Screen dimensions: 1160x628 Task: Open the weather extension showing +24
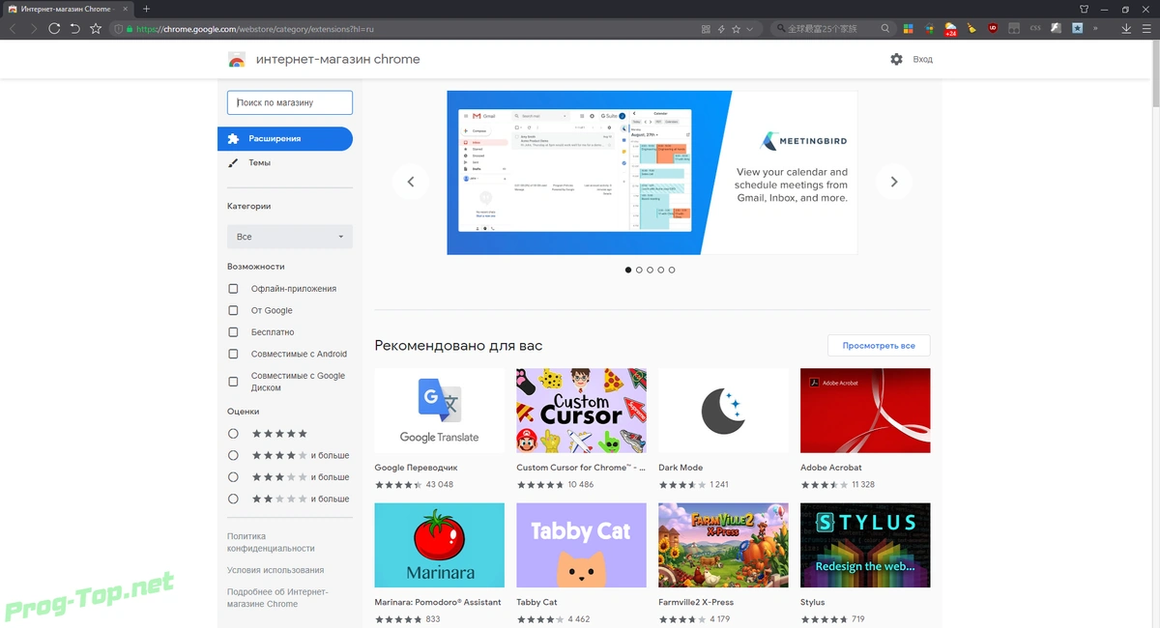[951, 30]
